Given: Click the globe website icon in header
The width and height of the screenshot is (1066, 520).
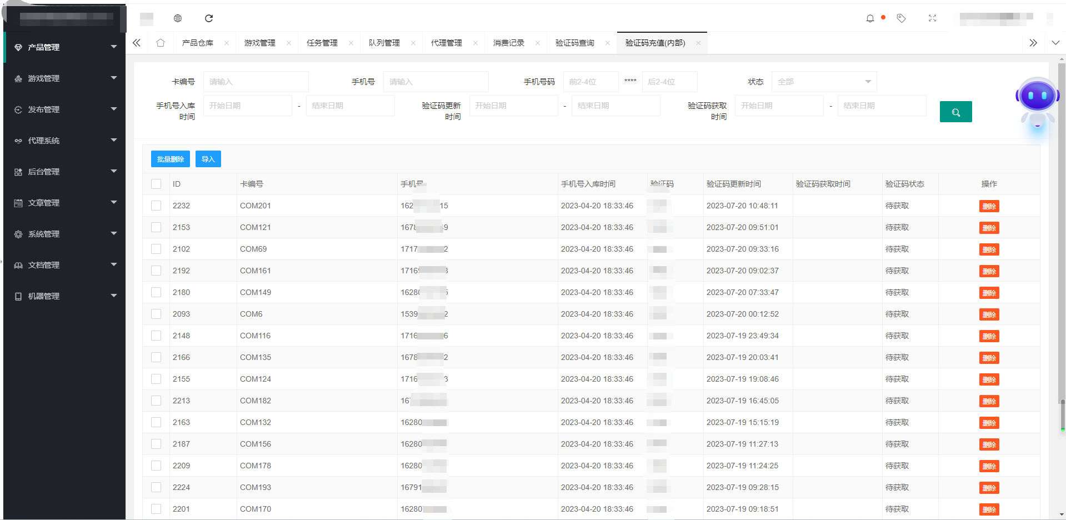Looking at the screenshot, I should 178,18.
